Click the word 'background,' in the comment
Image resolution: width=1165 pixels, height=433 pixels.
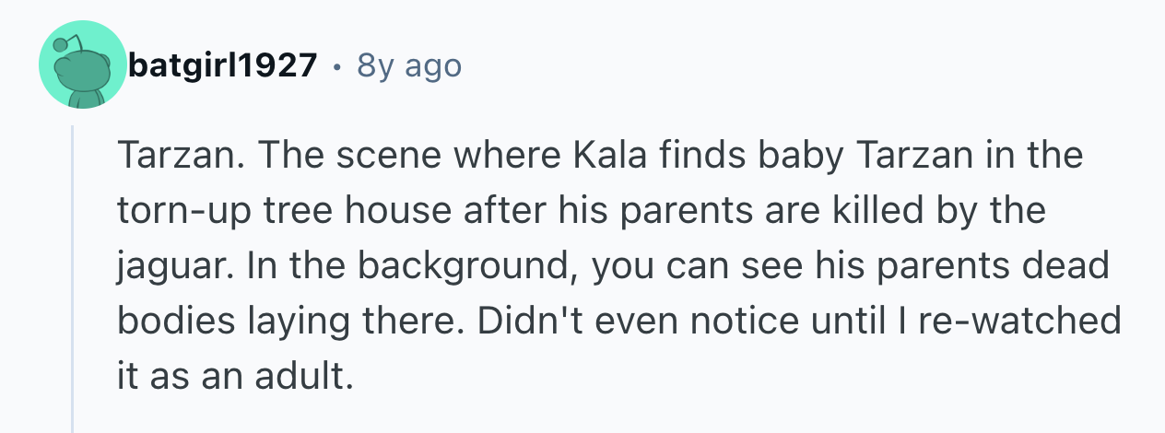(x=463, y=265)
